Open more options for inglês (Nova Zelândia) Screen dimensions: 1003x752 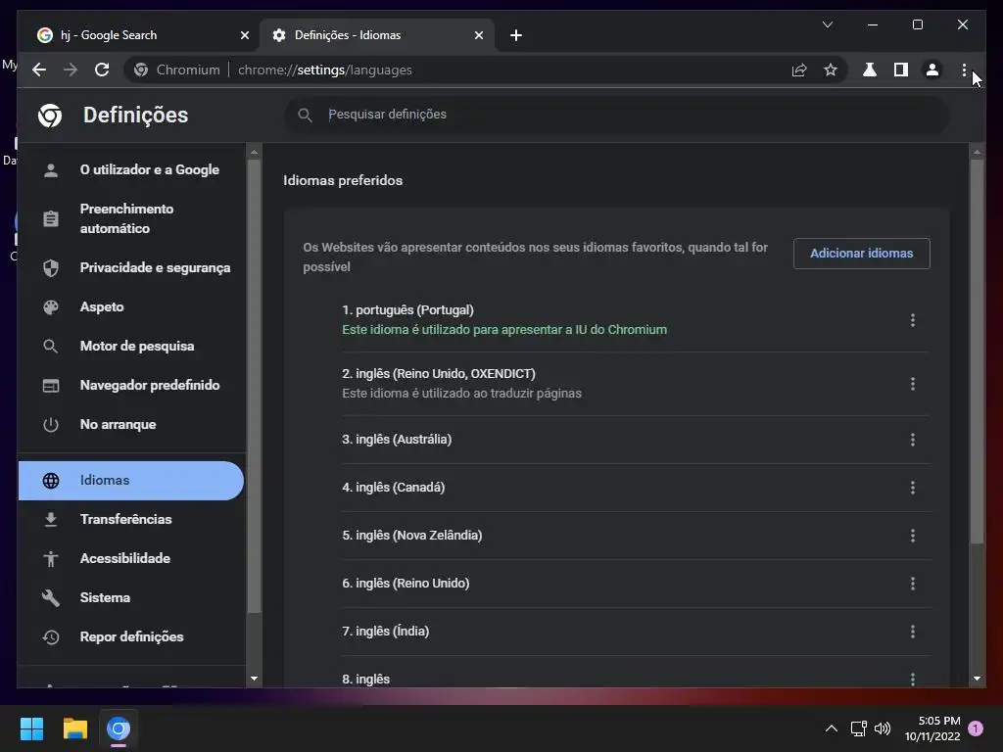[913, 536]
